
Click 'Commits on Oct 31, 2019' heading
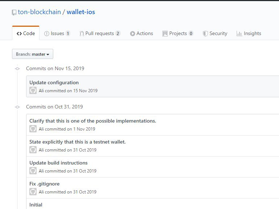point(54,107)
